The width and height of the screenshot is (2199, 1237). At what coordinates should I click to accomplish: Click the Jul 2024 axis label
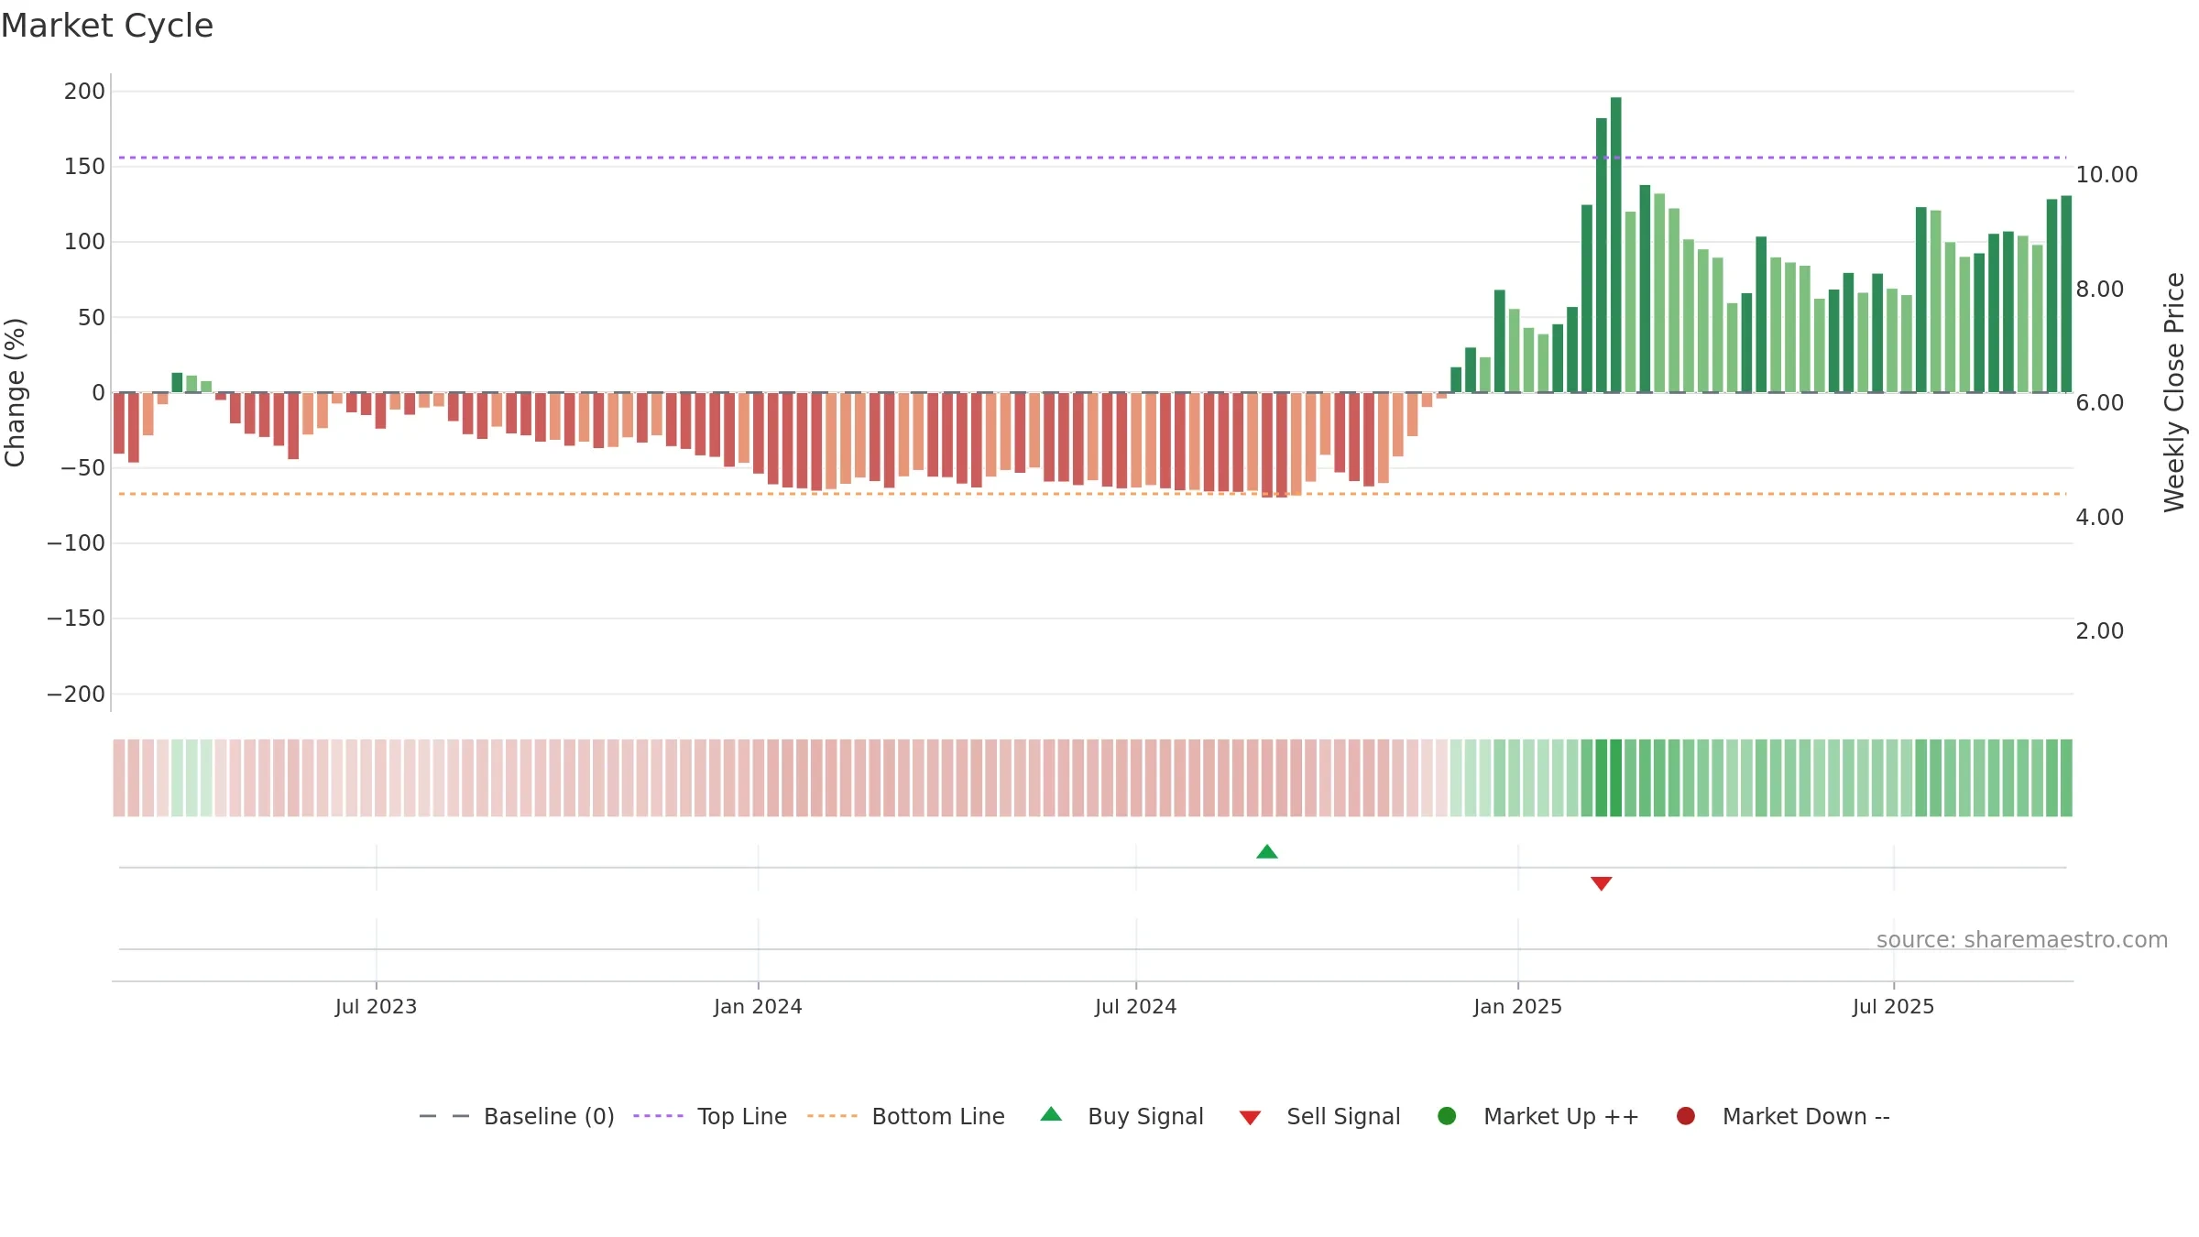(1135, 1007)
